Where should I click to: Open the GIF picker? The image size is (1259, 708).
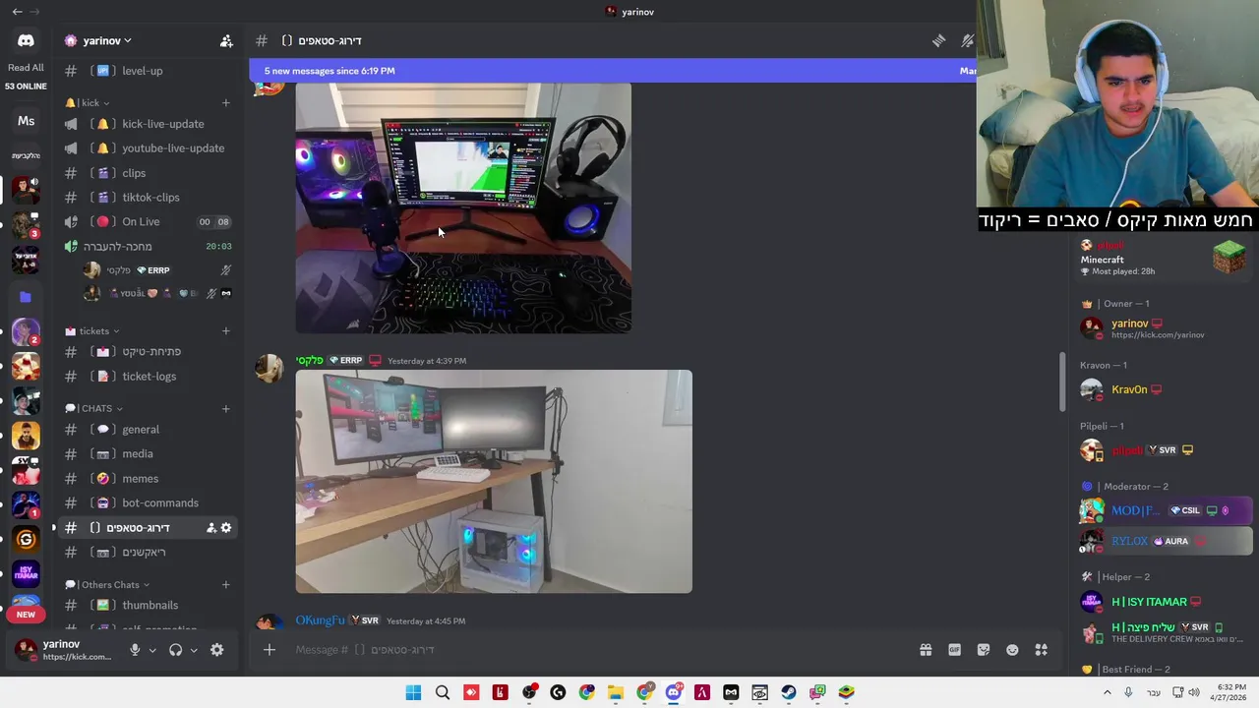pos(954,649)
